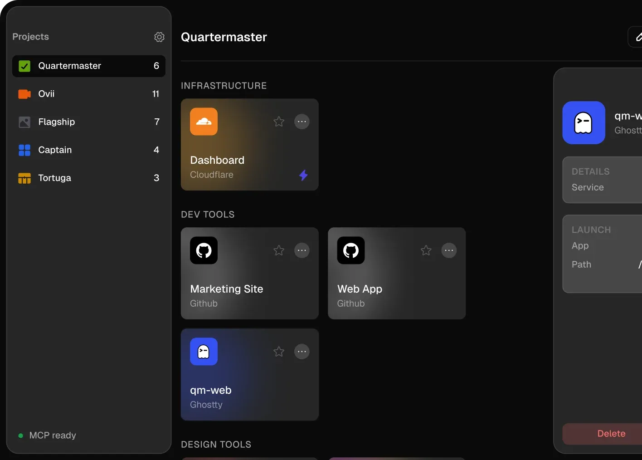Screen dimensions: 642x460
Task: Click the lightning bolt on Dashboard card
Action: (x=303, y=175)
